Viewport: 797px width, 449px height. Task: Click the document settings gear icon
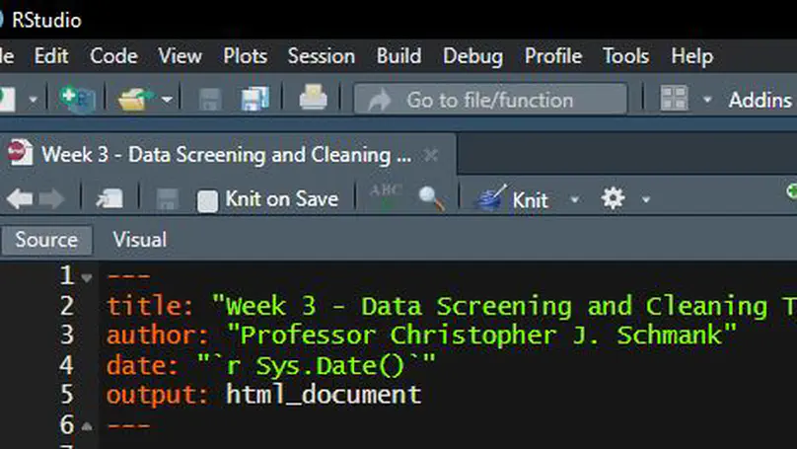(x=614, y=199)
